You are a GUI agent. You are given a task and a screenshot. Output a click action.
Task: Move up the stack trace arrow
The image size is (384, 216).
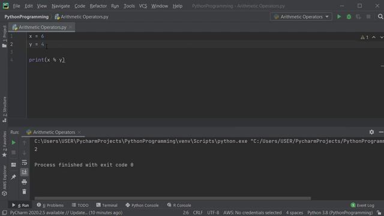click(24, 143)
